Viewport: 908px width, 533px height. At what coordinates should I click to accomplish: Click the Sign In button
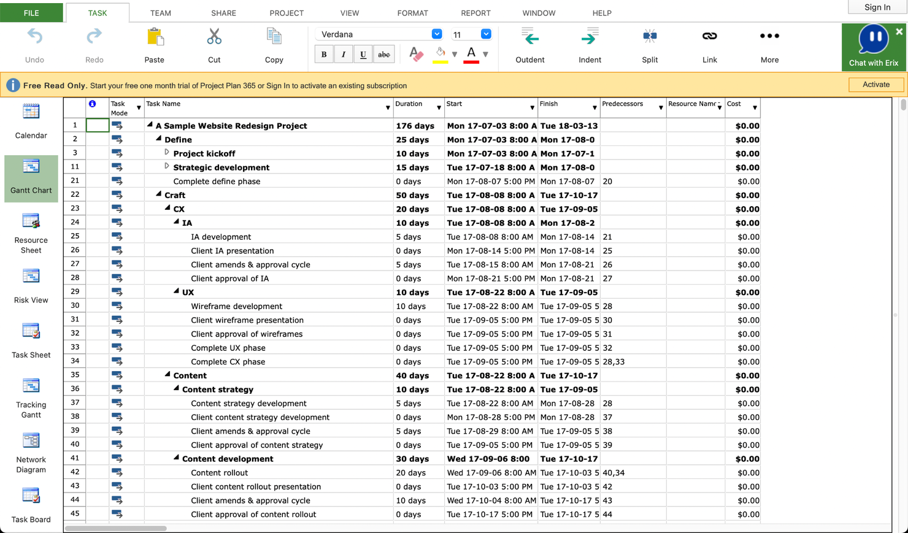point(877,7)
